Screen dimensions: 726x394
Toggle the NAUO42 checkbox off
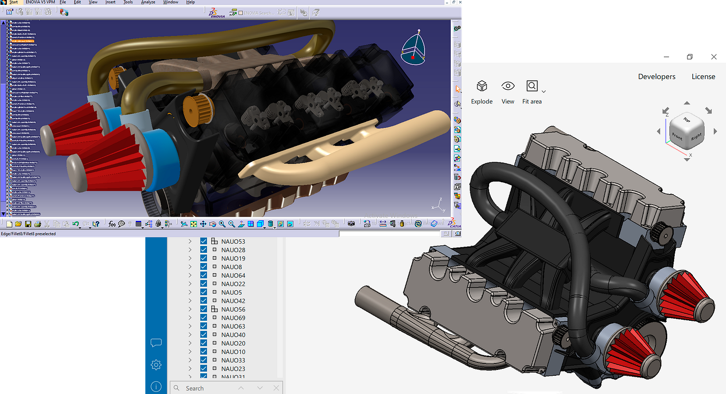pos(204,300)
